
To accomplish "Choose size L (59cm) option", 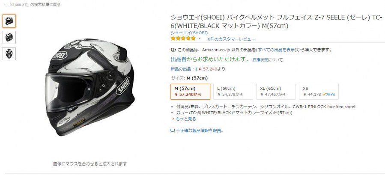I will click(x=233, y=92).
